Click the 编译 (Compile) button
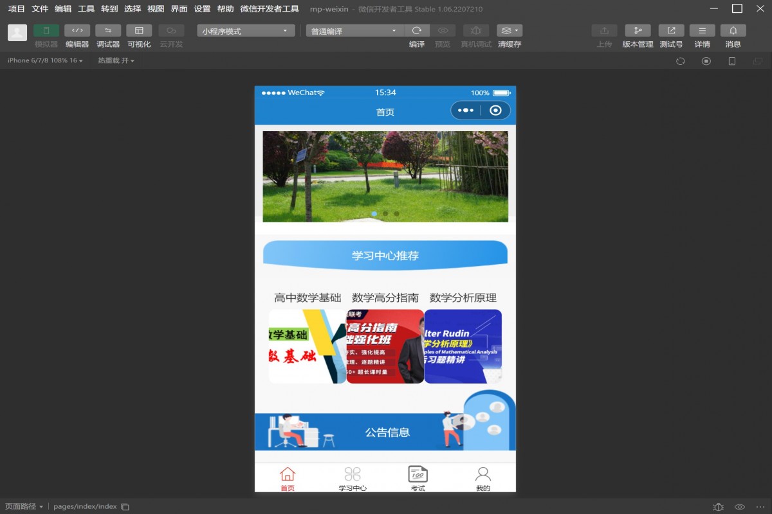The height and width of the screenshot is (514, 772). pos(417,30)
